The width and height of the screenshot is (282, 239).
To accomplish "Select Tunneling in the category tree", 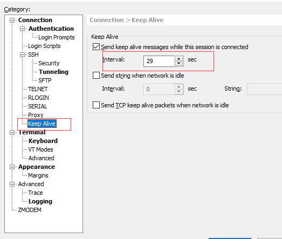I will coord(53,72).
